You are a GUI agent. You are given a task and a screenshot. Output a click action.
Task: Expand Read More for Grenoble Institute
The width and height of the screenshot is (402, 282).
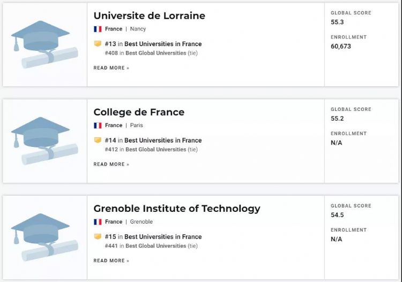click(x=111, y=261)
